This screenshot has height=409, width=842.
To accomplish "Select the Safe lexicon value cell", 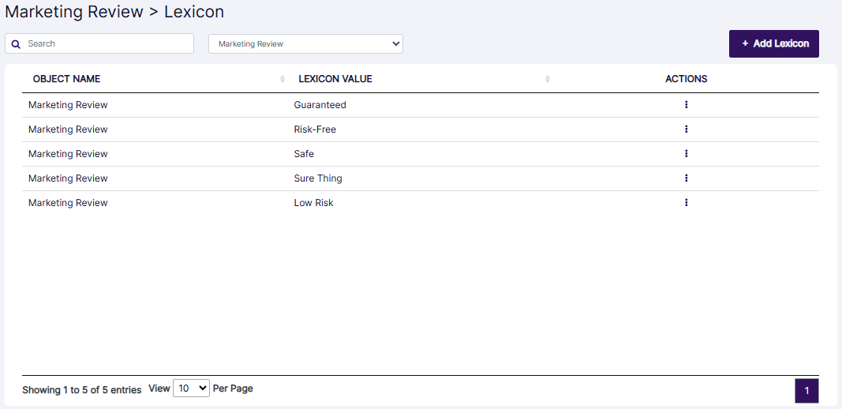I will pos(304,154).
